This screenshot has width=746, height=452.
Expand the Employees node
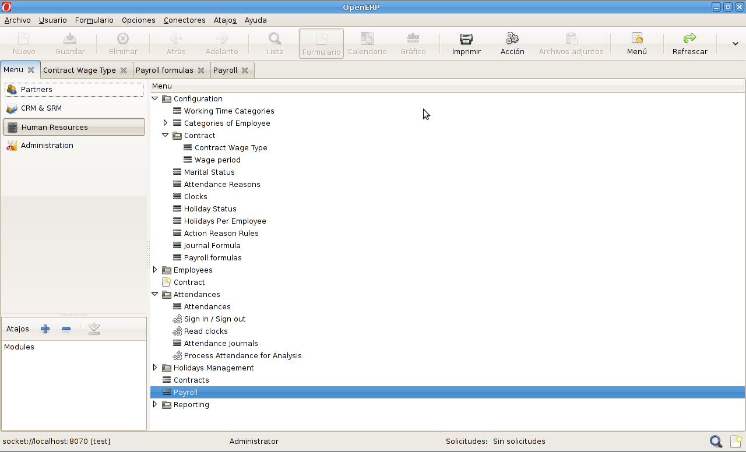coord(155,270)
